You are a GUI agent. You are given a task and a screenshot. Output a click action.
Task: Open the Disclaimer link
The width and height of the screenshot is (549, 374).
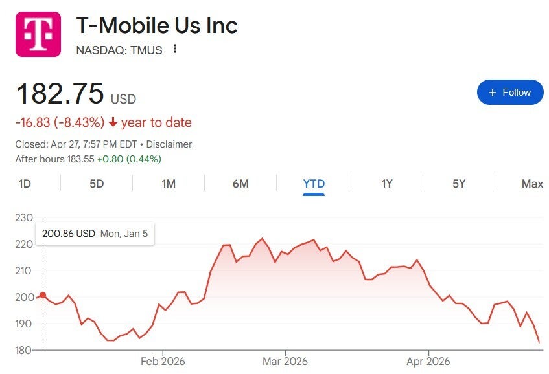(169, 144)
